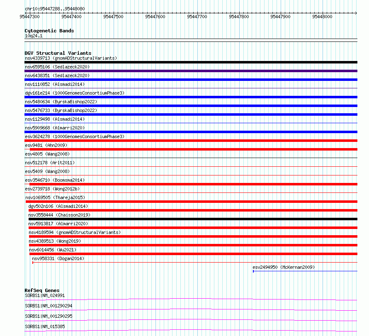Open SORBS1|NM_001290295 transcript
The width and height of the screenshot is (369, 336).
(49, 316)
